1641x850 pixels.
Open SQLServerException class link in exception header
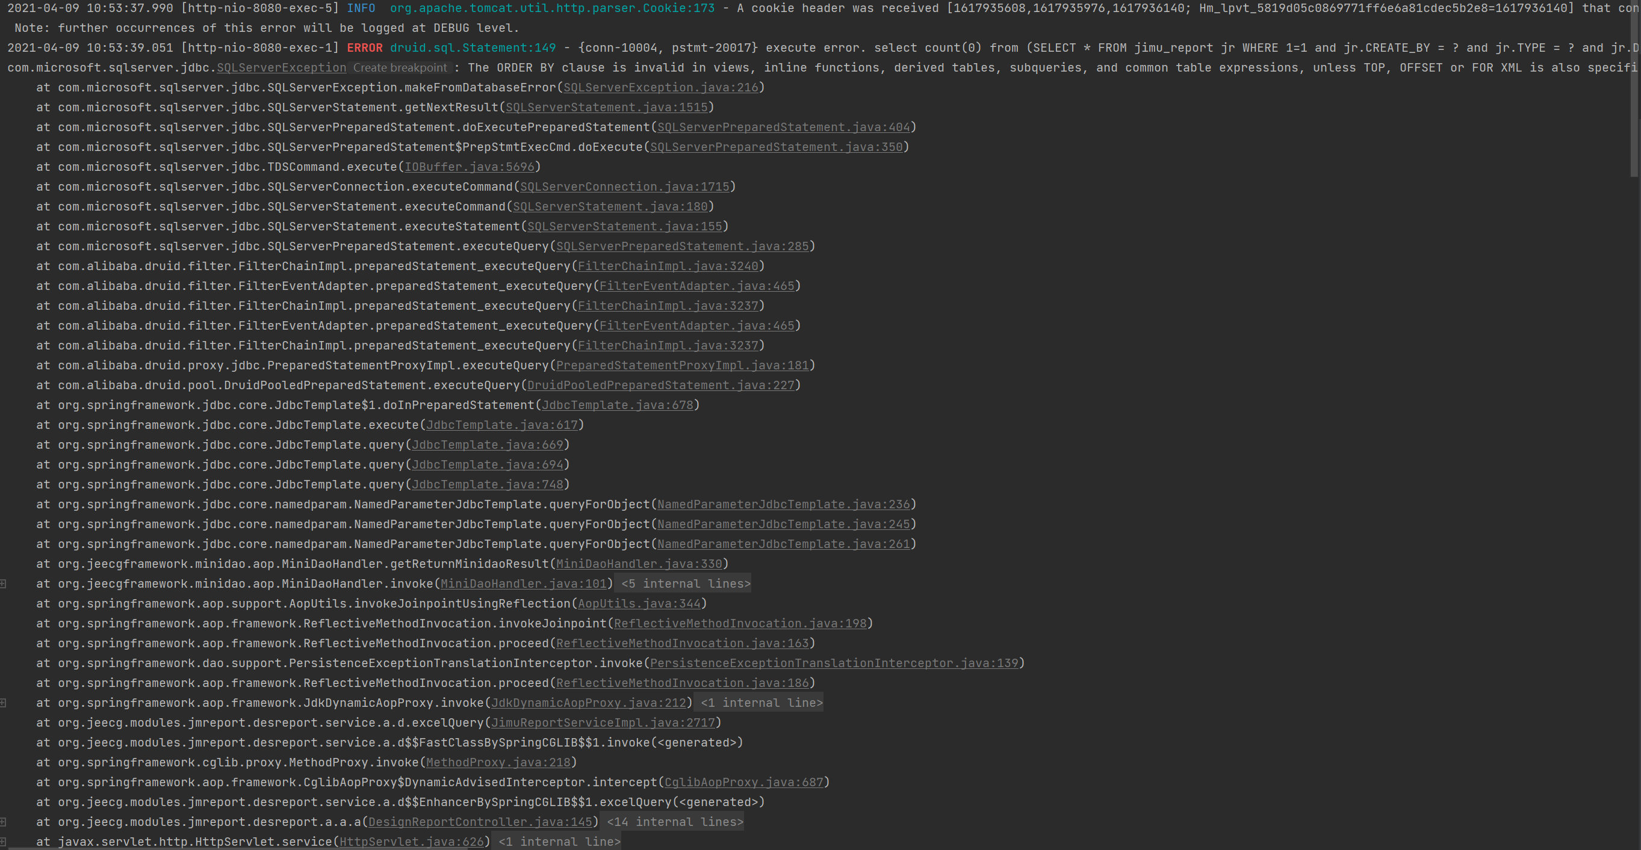(x=282, y=67)
